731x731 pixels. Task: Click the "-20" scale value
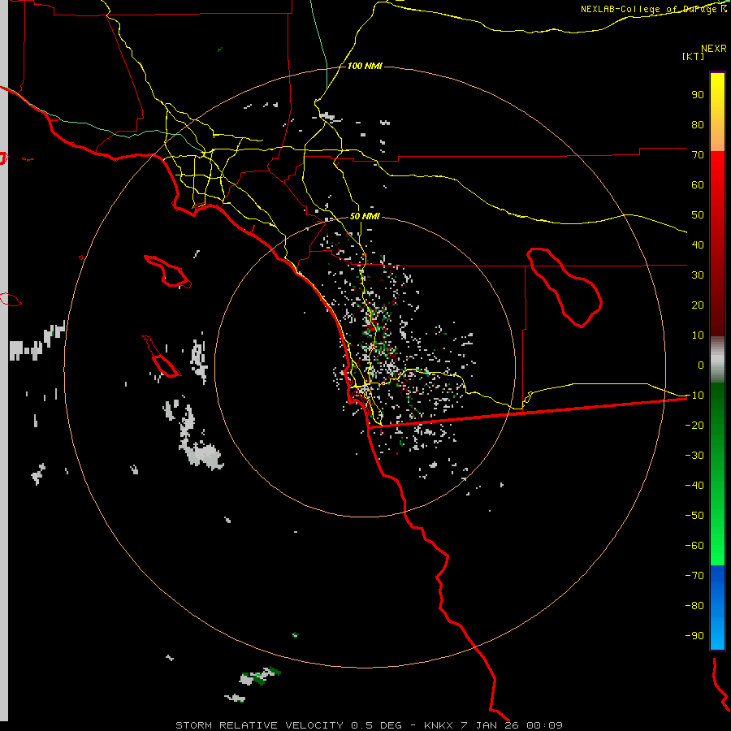(694, 425)
